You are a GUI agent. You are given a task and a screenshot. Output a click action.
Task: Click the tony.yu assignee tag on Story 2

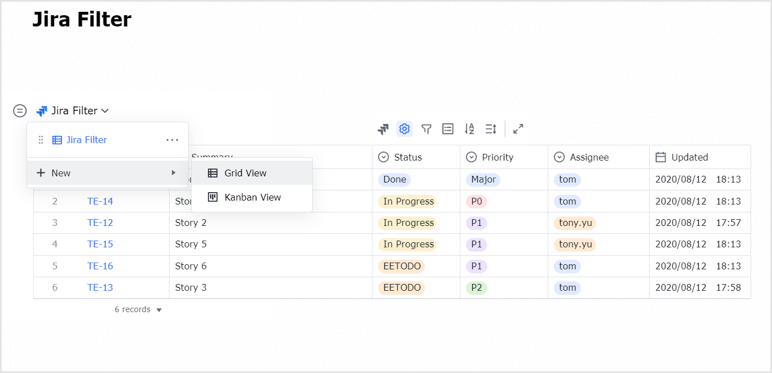coord(575,223)
